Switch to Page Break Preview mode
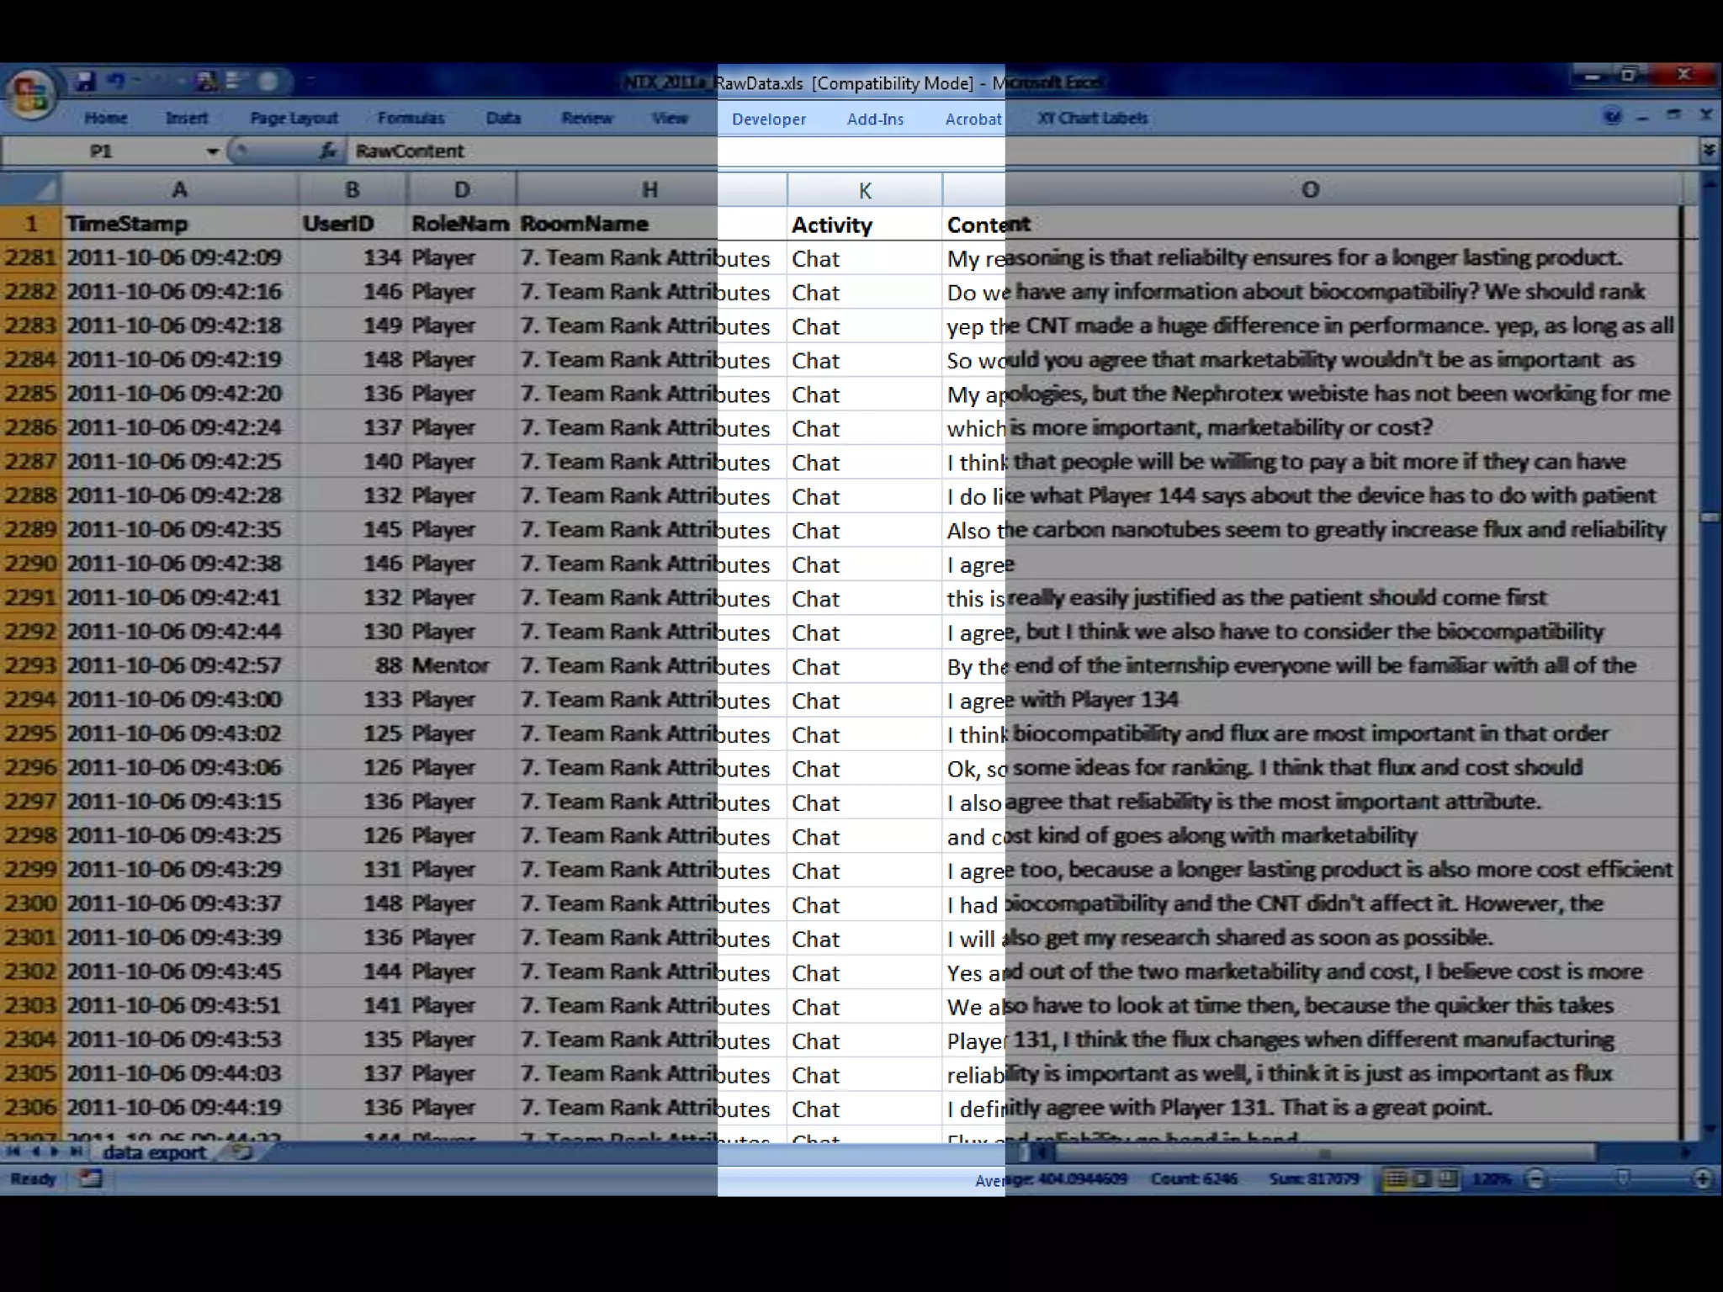The height and width of the screenshot is (1292, 1723). (x=1448, y=1178)
